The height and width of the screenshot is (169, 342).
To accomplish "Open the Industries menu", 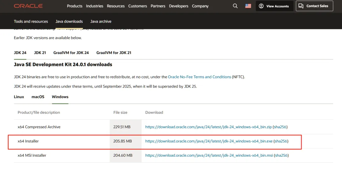I will (x=95, y=6).
